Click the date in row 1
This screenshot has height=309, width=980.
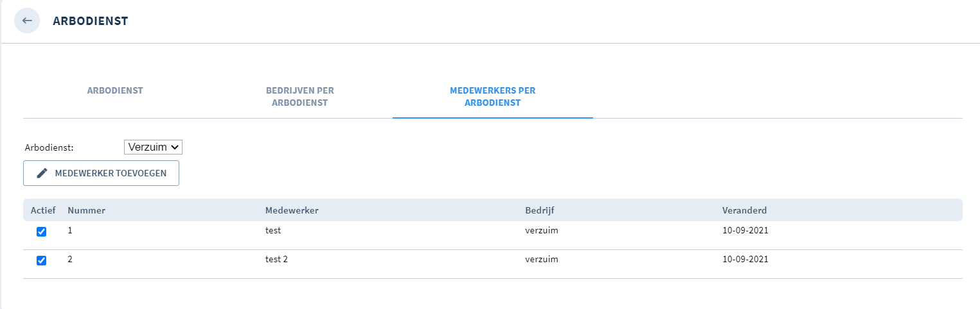(745, 230)
